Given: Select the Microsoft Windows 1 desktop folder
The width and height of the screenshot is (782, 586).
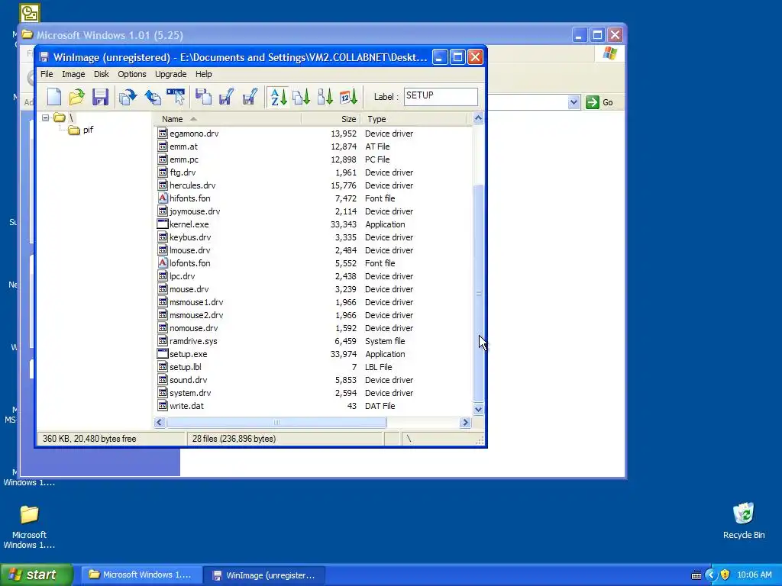Looking at the screenshot, I should (29, 526).
